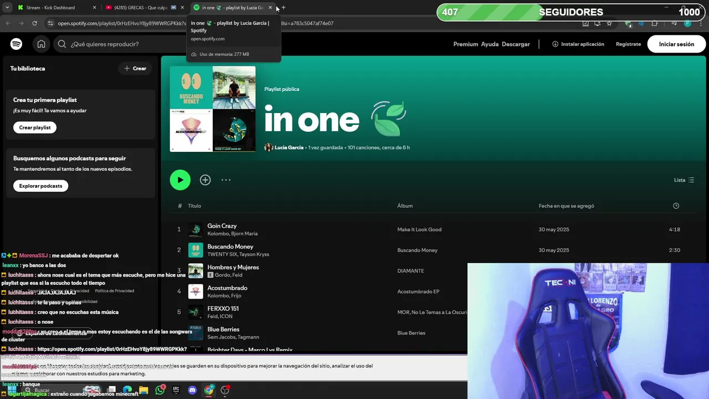Close the 'Stream - Kick Dashboard' tab
The image size is (709, 399).
pos(94,8)
